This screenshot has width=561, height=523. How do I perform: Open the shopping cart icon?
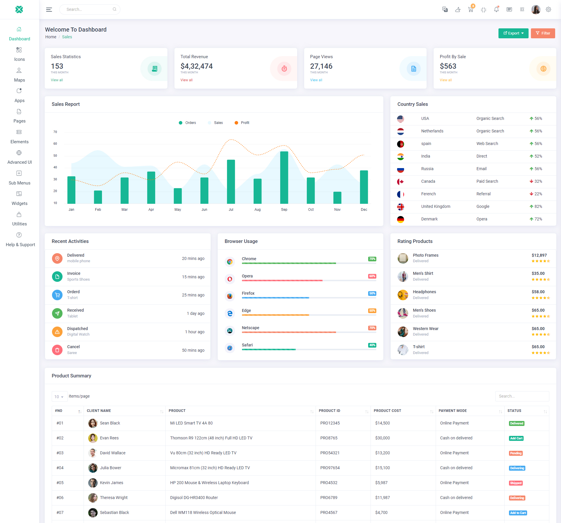[x=470, y=9]
